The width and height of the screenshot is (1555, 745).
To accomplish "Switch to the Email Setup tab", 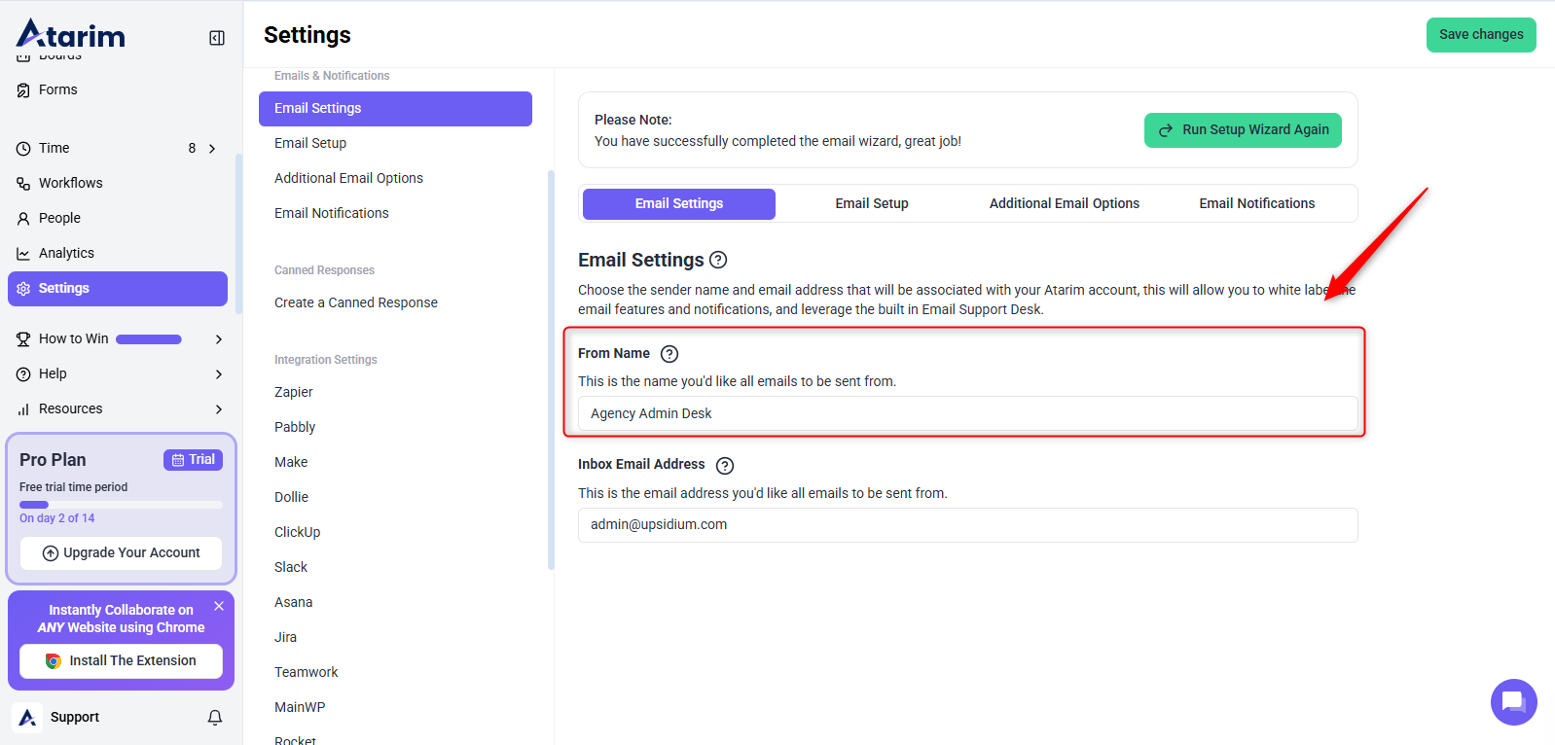I will click(871, 204).
